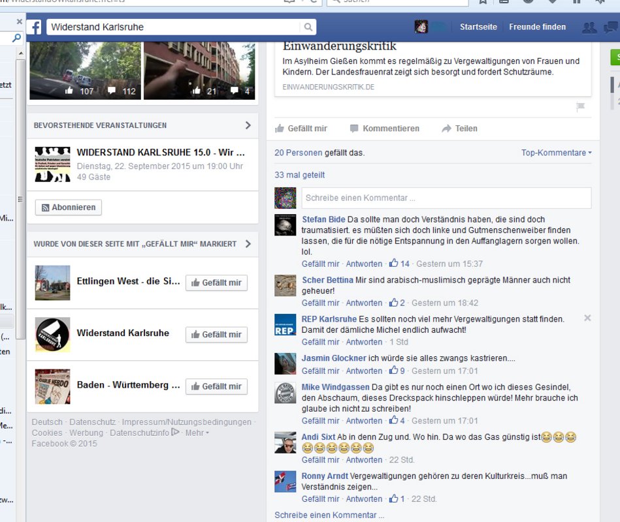The height and width of the screenshot is (522, 620).
Task: Open the video thumbnail with 21 likes
Action: (x=199, y=70)
